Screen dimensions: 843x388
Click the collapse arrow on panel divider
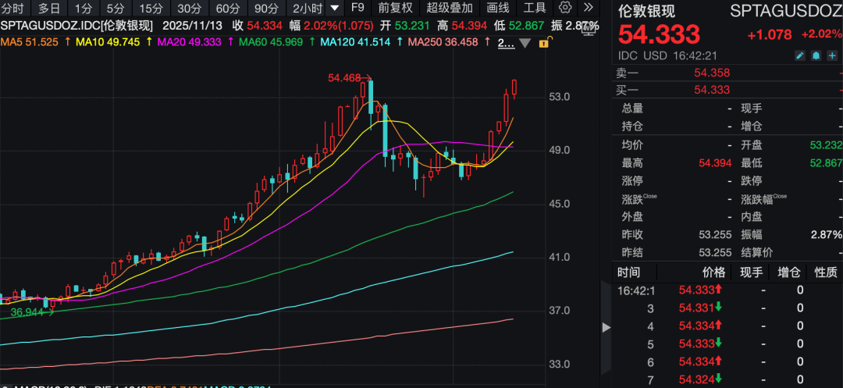click(x=605, y=326)
